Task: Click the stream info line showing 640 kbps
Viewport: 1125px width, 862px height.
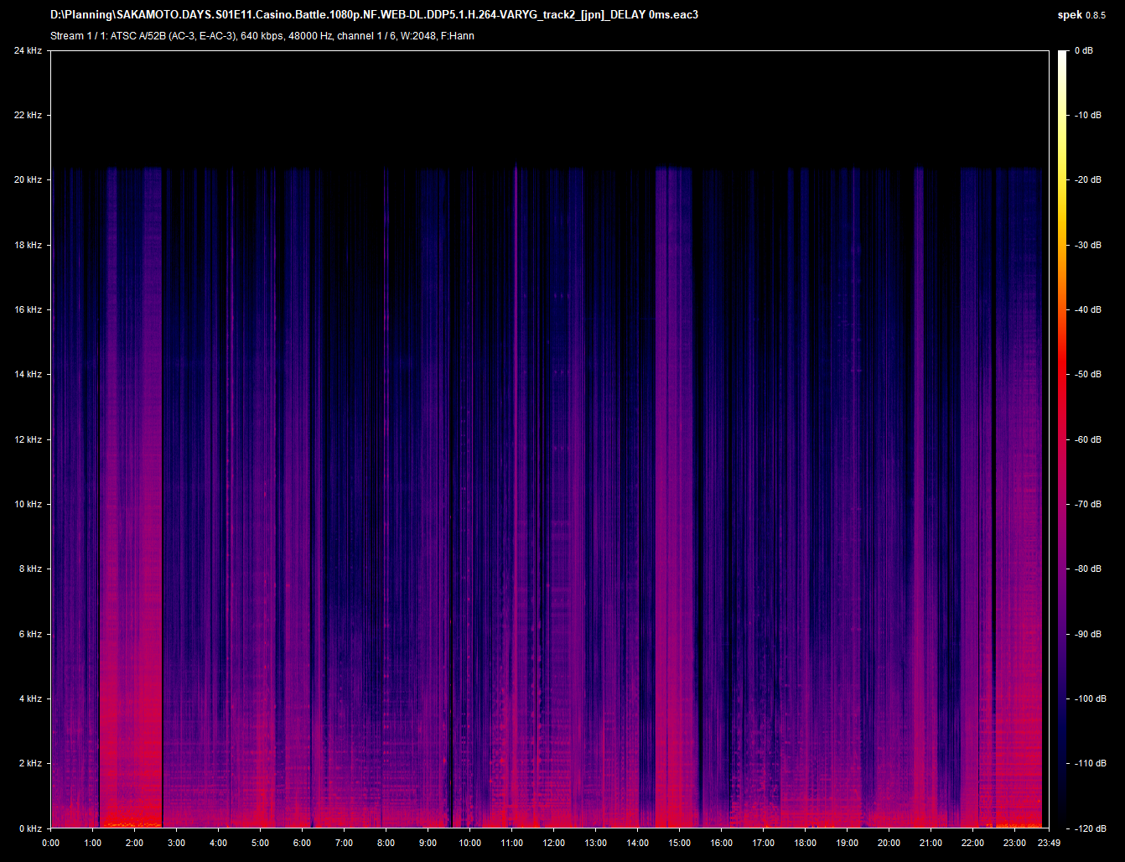Action: pos(262,36)
